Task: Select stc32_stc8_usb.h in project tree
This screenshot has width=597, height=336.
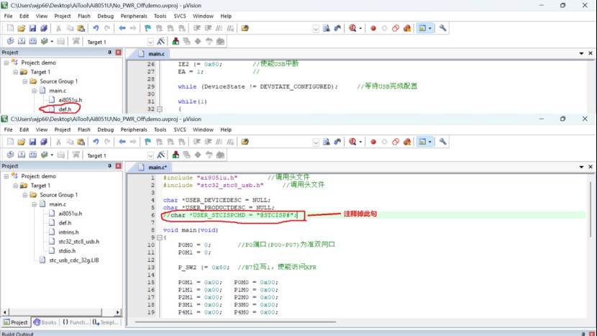Action: [79, 242]
